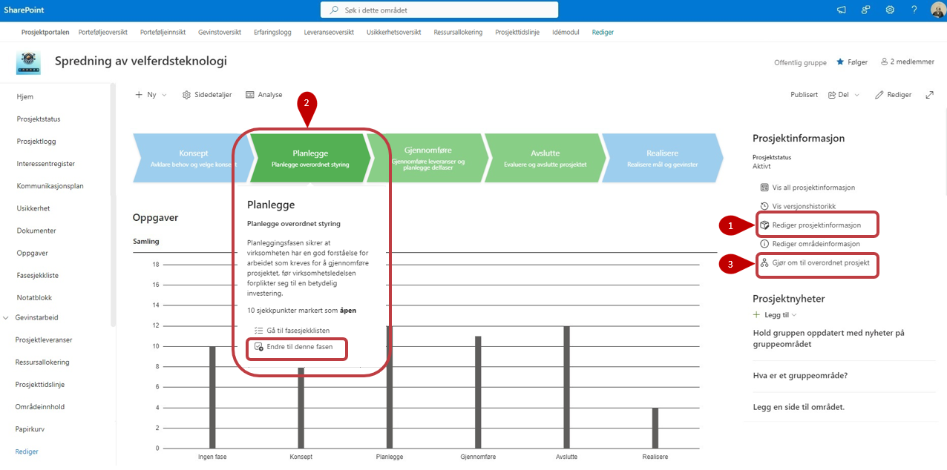Open Porteføljeoversikt in top navigation
This screenshot has height=470, width=947.
click(x=104, y=32)
